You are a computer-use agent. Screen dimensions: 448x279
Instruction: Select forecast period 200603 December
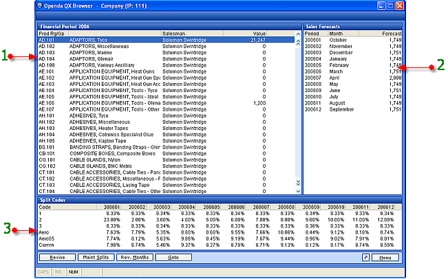[353, 52]
